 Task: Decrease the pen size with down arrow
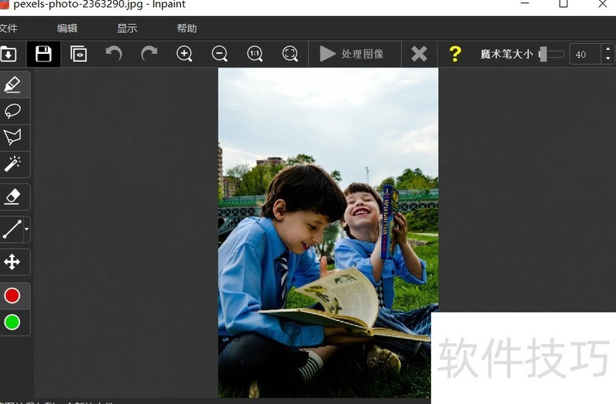pos(608,59)
